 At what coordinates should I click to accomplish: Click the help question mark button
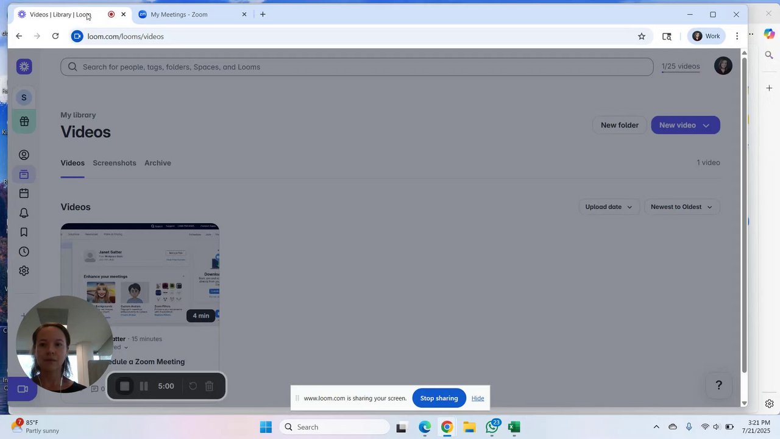tap(718, 385)
